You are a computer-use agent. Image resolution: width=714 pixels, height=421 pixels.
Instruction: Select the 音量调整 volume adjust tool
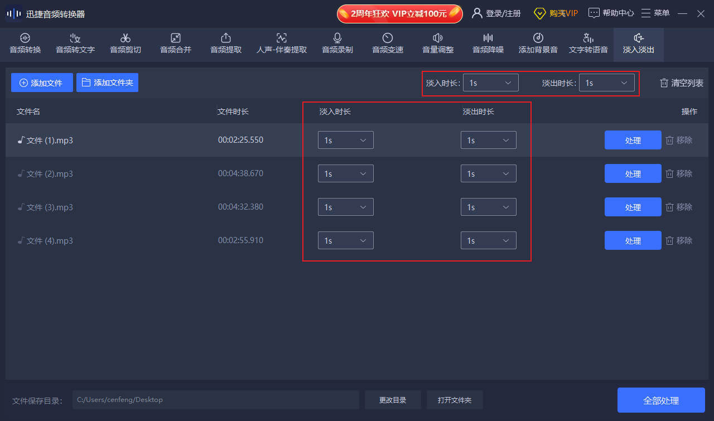pos(438,43)
